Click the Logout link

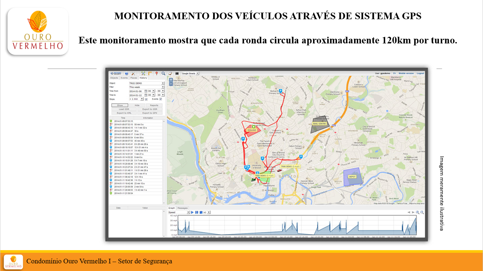420,73
